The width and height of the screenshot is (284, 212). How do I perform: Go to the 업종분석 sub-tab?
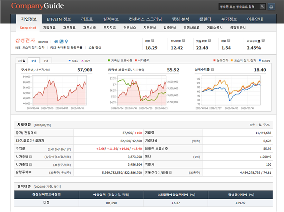coord(170,28)
